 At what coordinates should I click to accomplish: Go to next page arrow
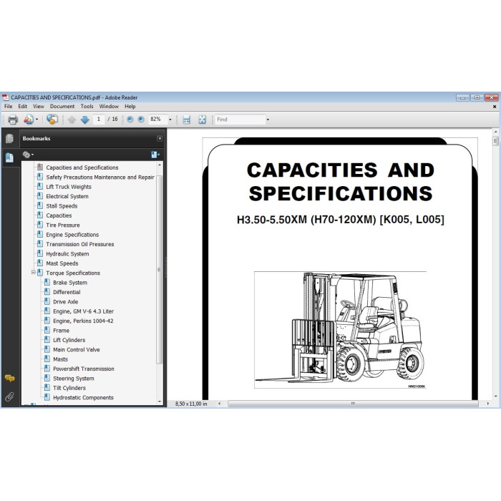[84, 120]
